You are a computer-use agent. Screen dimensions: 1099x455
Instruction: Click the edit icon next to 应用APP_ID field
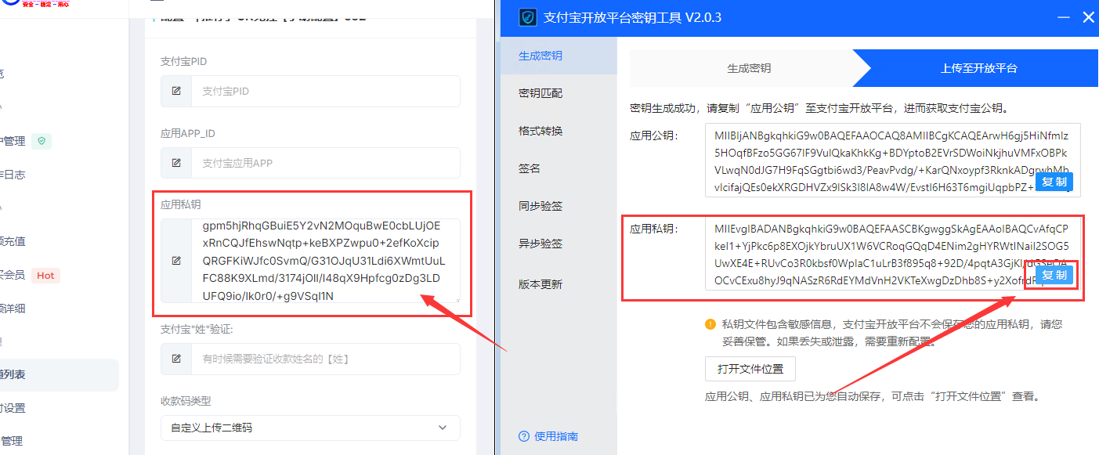click(x=176, y=162)
